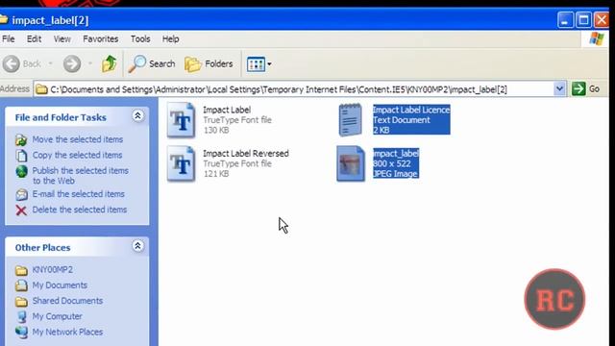
Task: Open Shared Documents link
Action: pyautogui.click(x=67, y=301)
